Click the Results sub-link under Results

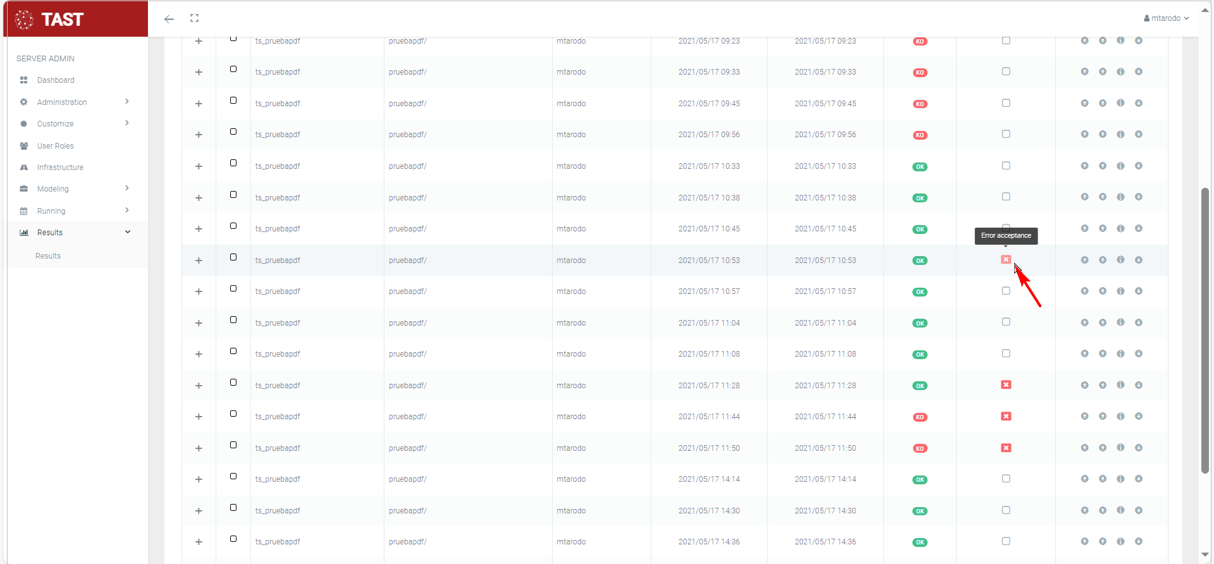click(x=48, y=256)
